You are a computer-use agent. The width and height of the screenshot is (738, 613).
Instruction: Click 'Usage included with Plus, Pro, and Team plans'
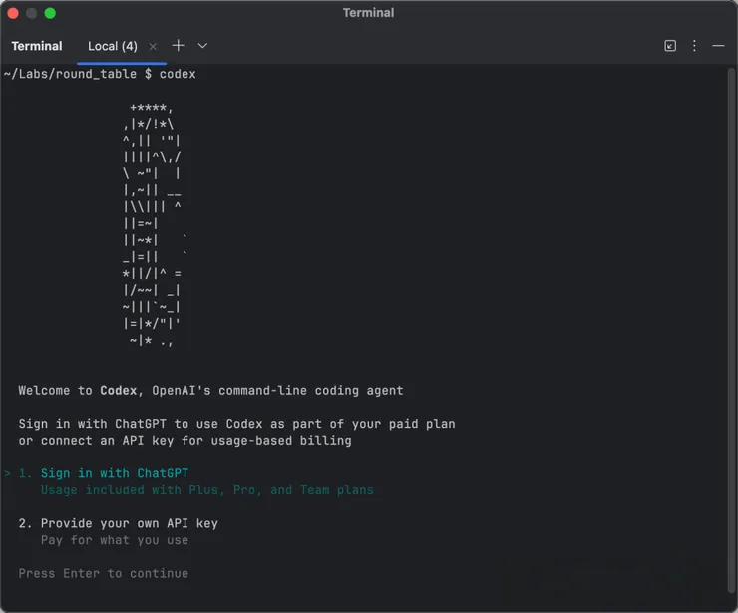[207, 490]
